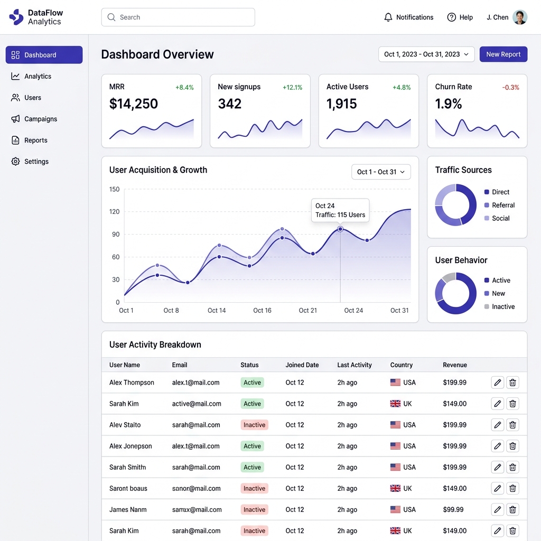Click the search magnifier icon
Image resolution: width=541 pixels, height=541 pixels.
[x=111, y=17]
